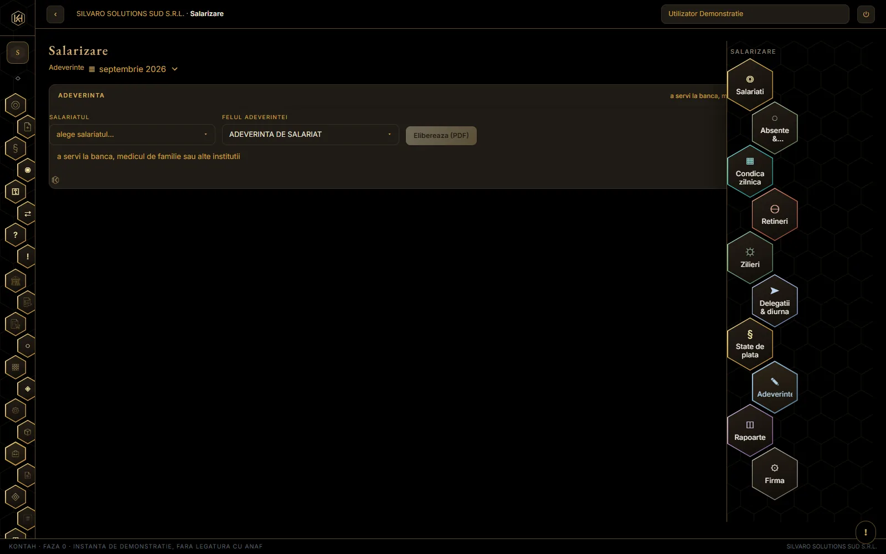Open the Retineri hexagon tile
The height and width of the screenshot is (554, 886).
coord(774,214)
